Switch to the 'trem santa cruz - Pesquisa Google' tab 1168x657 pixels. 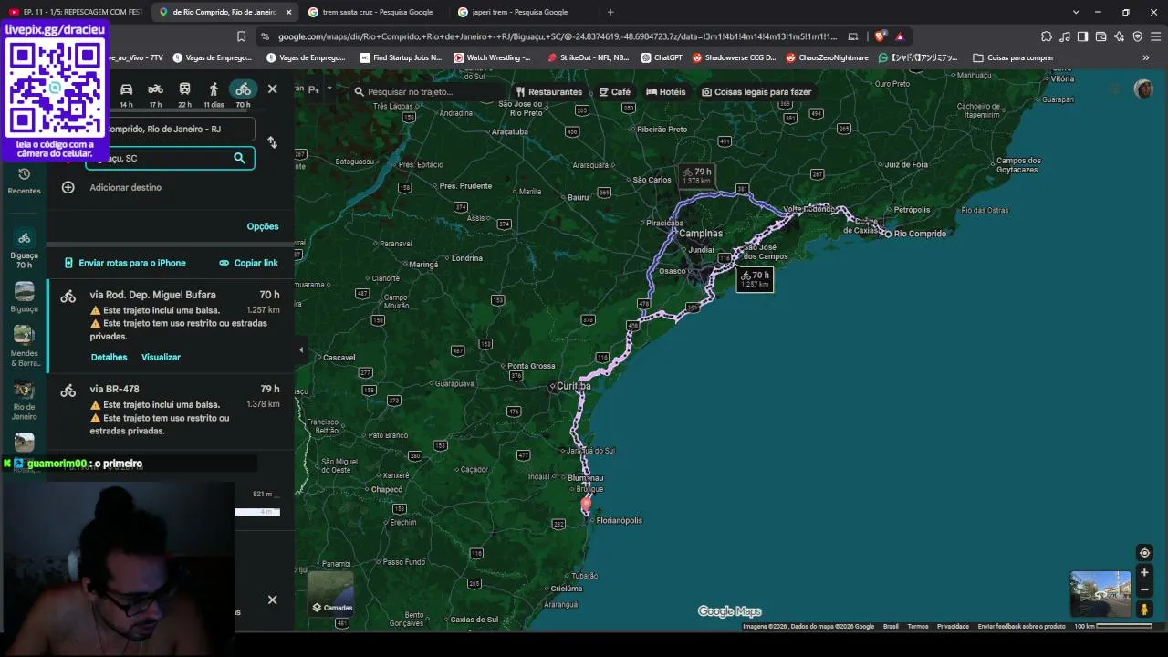coord(374,12)
